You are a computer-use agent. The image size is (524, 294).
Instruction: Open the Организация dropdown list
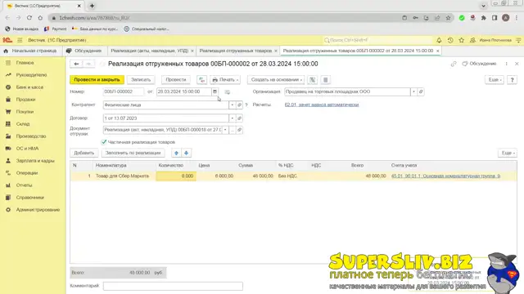coord(413,91)
